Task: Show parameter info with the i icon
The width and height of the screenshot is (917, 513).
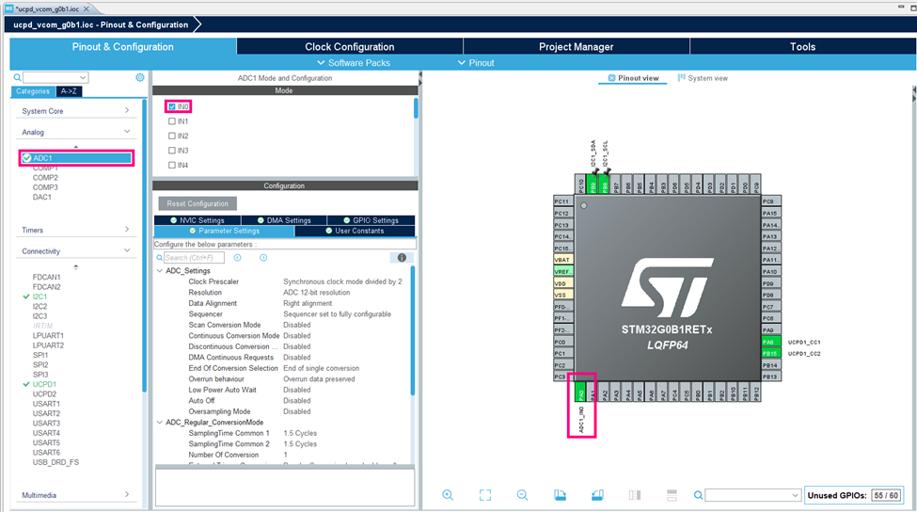Action: point(402,258)
